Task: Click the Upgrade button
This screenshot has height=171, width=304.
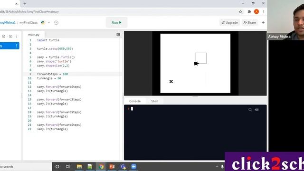Action: click(229, 22)
